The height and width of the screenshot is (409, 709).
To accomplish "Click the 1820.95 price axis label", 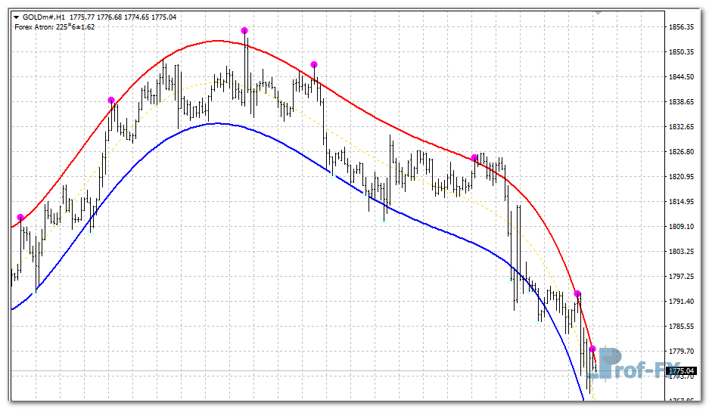I will (682, 177).
